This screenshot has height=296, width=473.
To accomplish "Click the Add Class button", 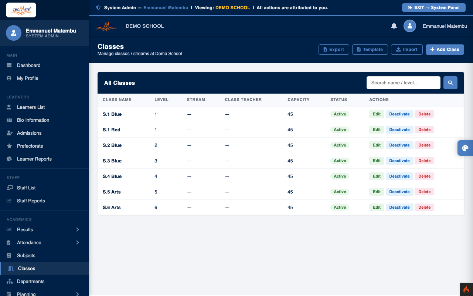I will coord(445,50).
